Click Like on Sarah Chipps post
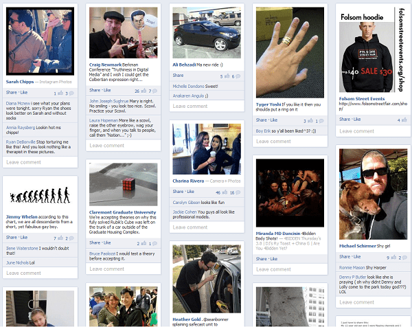 point(24,93)
